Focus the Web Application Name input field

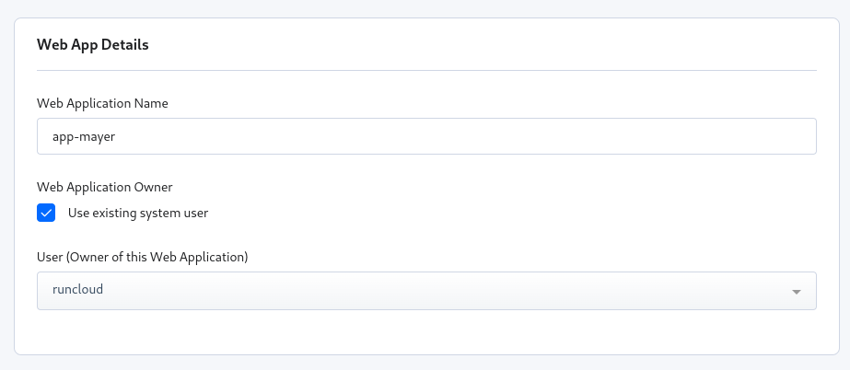click(426, 135)
